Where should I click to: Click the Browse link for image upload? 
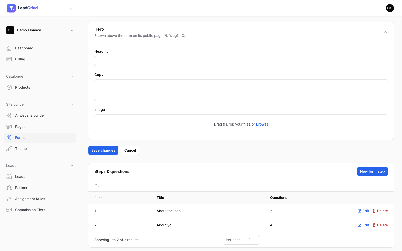pos(262,124)
